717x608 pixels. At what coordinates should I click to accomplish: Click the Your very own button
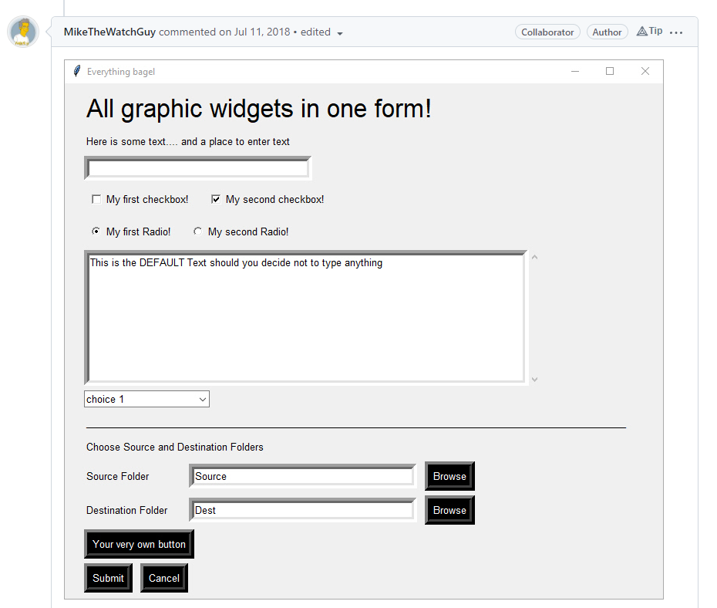point(139,544)
